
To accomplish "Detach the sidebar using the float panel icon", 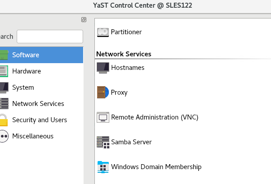I will pos(84,20).
